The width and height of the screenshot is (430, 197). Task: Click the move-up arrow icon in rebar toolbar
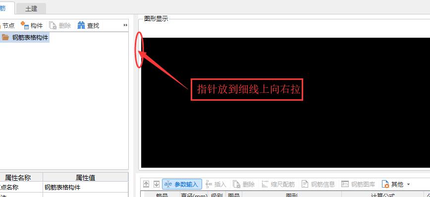click(146, 184)
